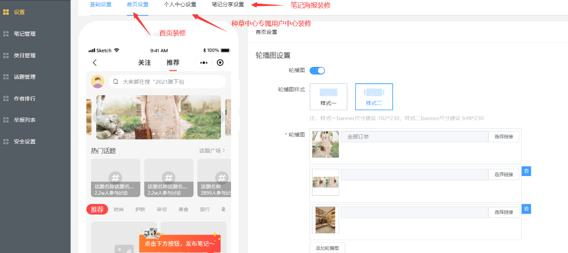Screen dimensions: 568x253
Task: Open 设置 in the sidebar
Action: pos(19,12)
